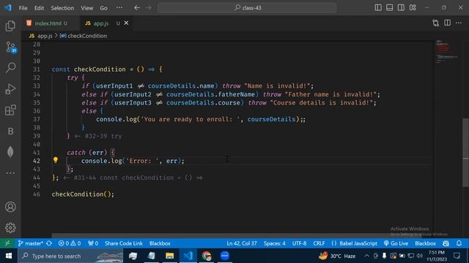The width and height of the screenshot is (469, 263).
Task: Click the code minimap
Action: 446,52
